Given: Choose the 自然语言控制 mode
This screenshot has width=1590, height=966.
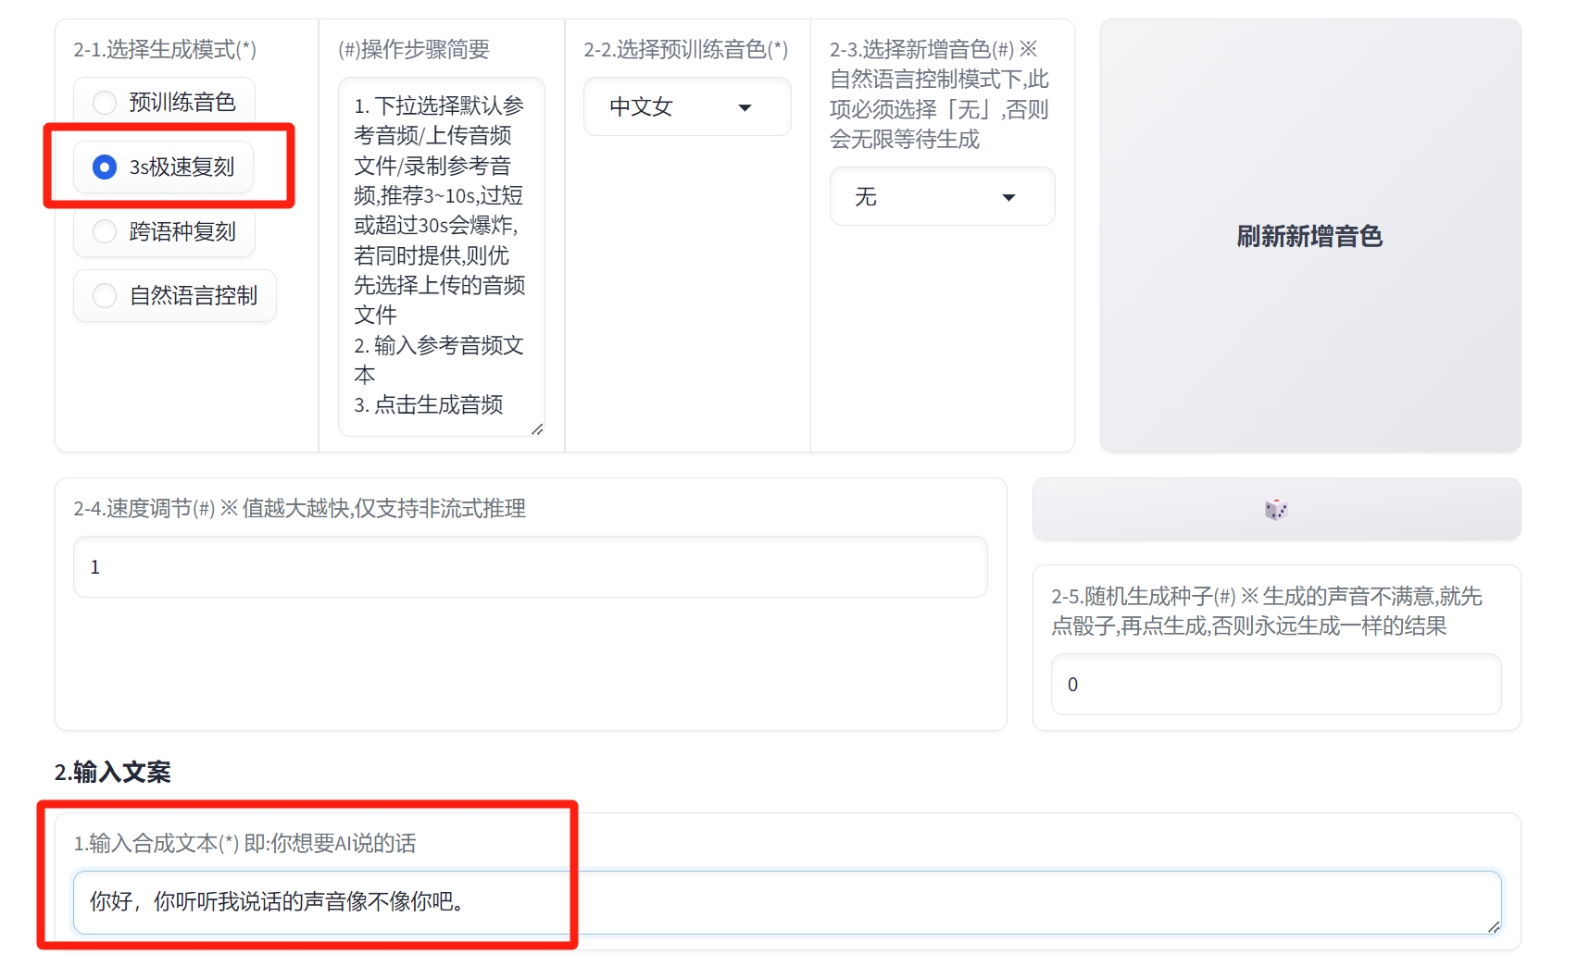Looking at the screenshot, I should [104, 295].
